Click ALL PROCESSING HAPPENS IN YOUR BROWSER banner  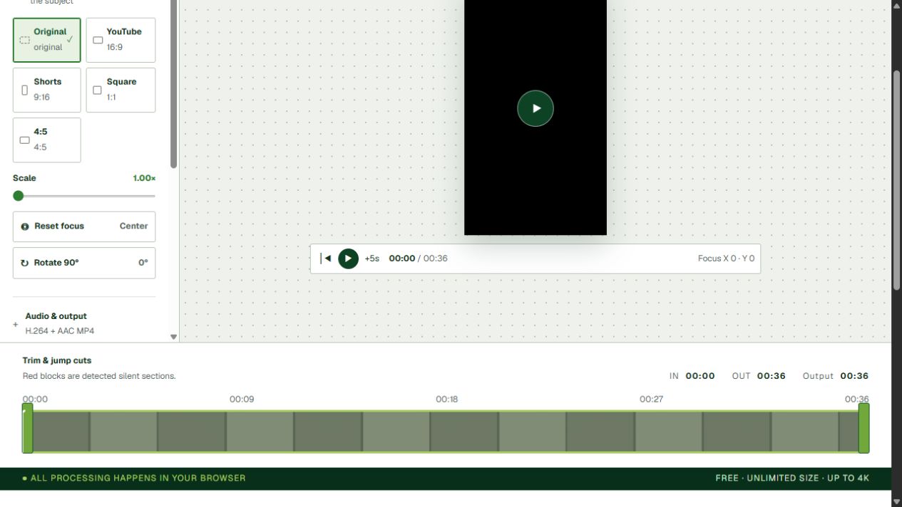click(134, 478)
